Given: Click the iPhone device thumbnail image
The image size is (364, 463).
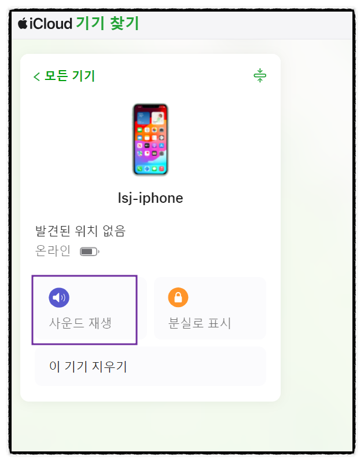Looking at the screenshot, I should pos(150,140).
